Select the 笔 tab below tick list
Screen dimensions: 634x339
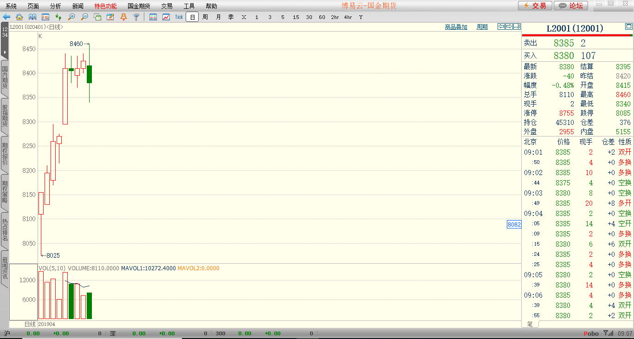pos(530,324)
